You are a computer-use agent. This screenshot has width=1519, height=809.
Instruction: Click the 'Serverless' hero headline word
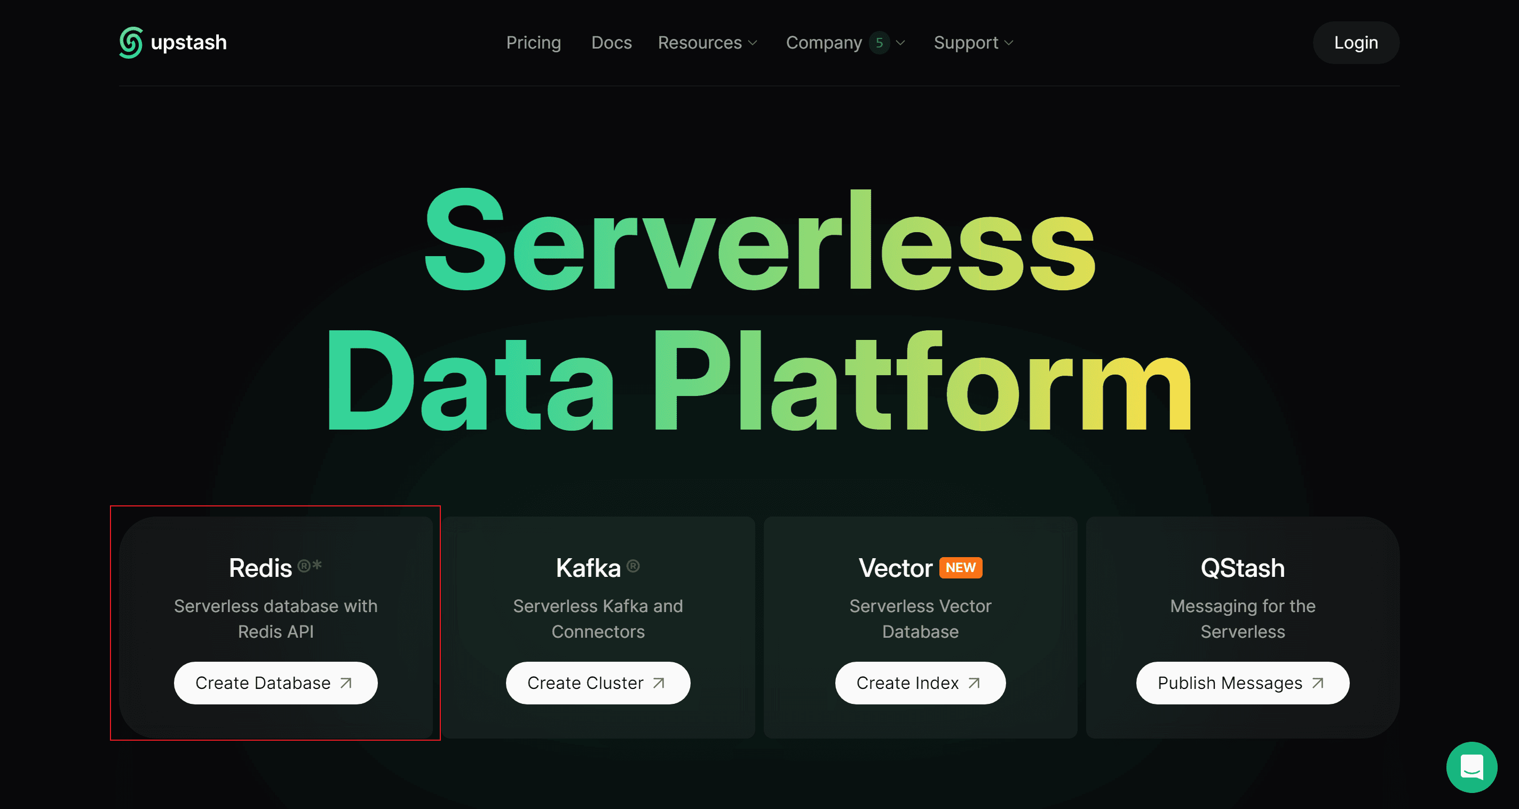point(759,240)
